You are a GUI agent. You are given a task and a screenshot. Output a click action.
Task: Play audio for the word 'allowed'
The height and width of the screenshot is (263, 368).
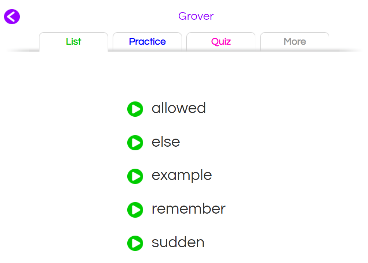[x=135, y=109]
